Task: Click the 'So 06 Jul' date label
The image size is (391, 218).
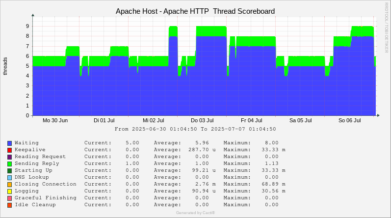Action: (x=350, y=120)
